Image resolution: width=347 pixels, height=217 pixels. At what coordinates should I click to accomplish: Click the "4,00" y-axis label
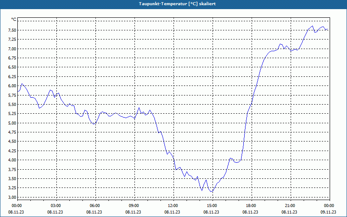(x=12, y=160)
